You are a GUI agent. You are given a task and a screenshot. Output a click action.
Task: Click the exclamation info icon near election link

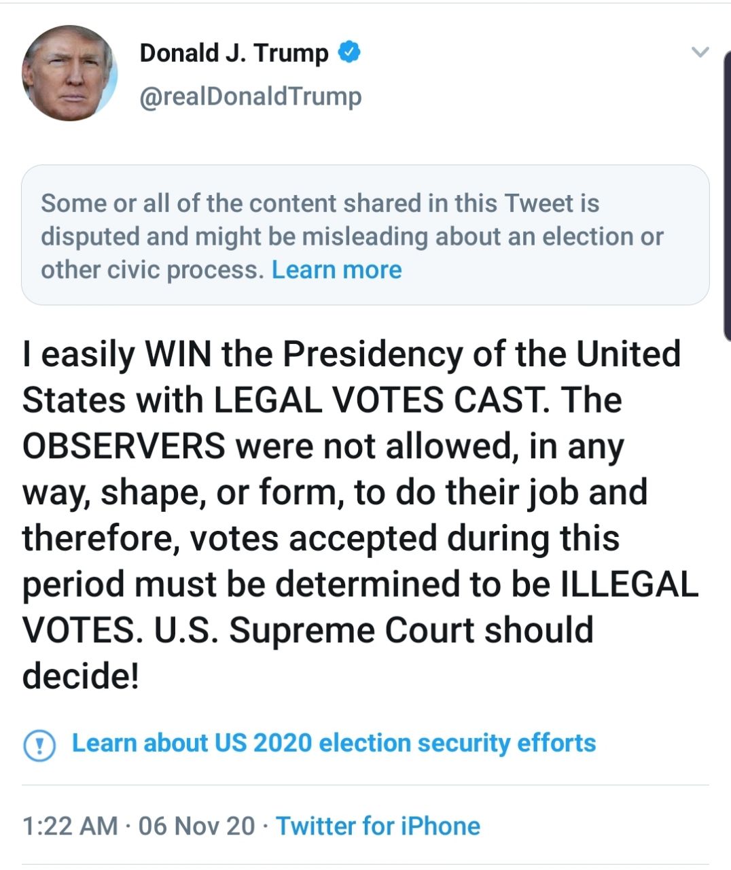click(x=39, y=745)
